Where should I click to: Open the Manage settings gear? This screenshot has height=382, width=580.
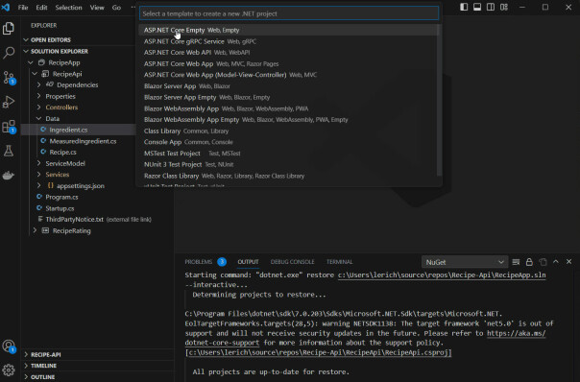pos(9,370)
